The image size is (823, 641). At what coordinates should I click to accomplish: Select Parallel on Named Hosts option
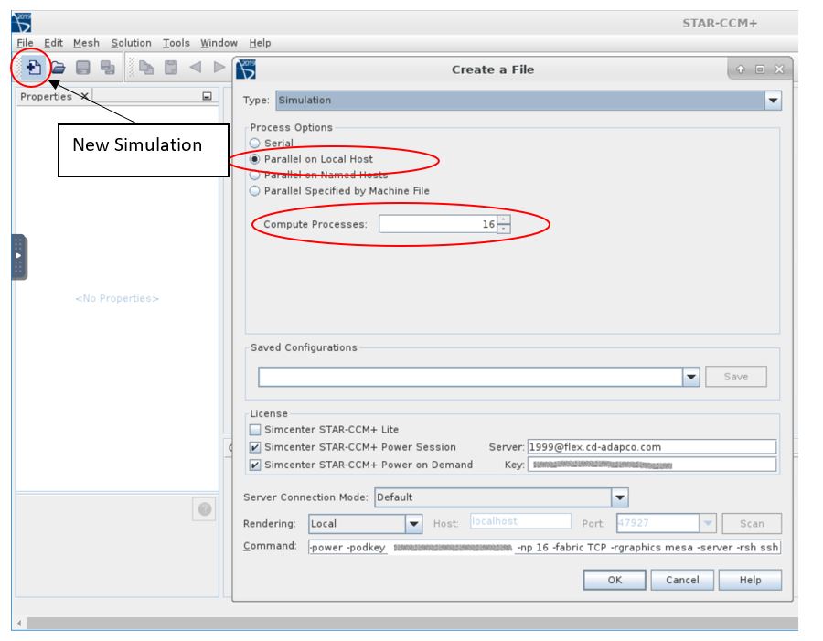254,175
